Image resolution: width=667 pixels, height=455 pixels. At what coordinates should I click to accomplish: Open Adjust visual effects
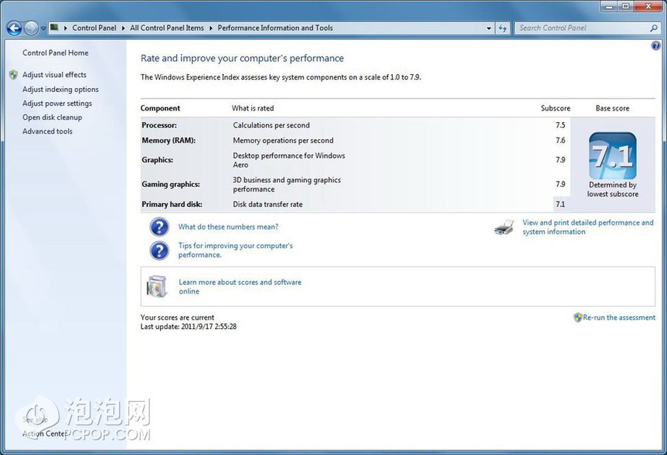pyautogui.click(x=55, y=75)
